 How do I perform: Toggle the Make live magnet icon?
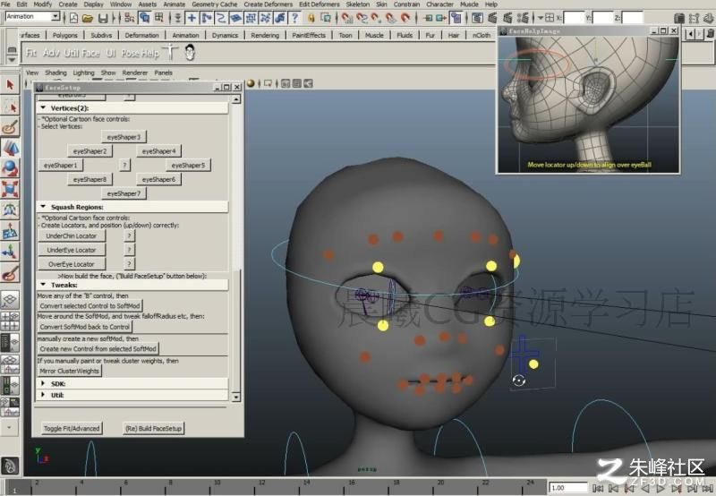point(405,18)
